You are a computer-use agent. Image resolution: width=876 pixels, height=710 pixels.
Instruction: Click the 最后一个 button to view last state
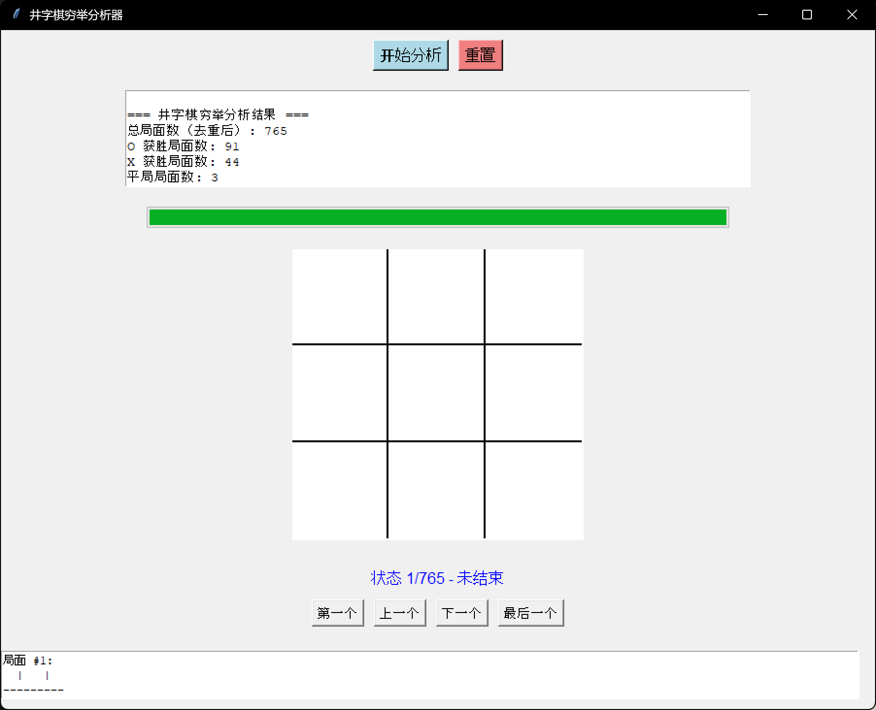(531, 613)
